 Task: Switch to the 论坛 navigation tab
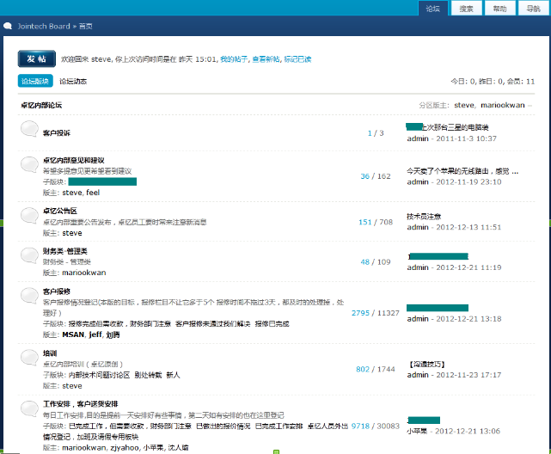432,9
